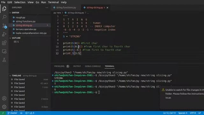Select the TERMINAL panel tab
Viewport: 204px width, 115px height.
tap(110, 66)
